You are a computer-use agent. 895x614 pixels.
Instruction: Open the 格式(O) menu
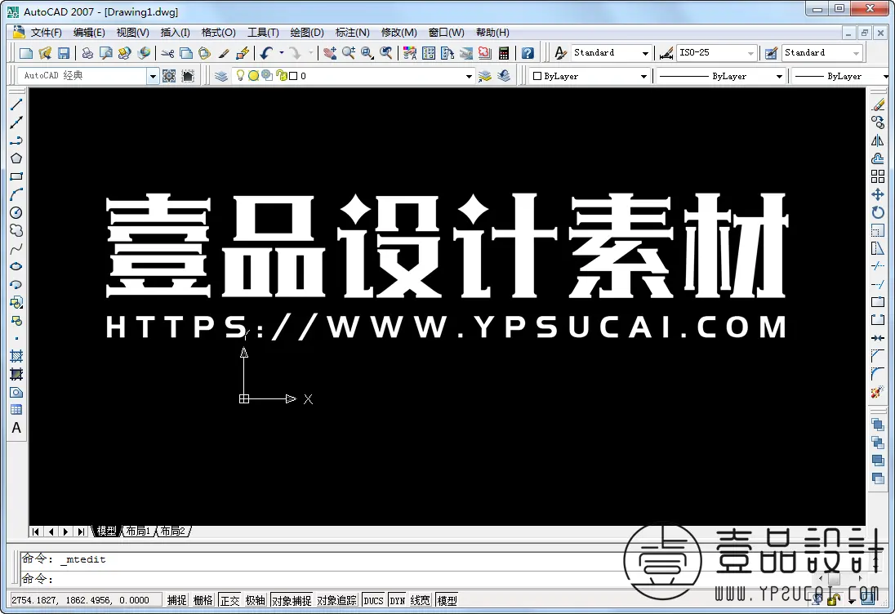coord(219,33)
